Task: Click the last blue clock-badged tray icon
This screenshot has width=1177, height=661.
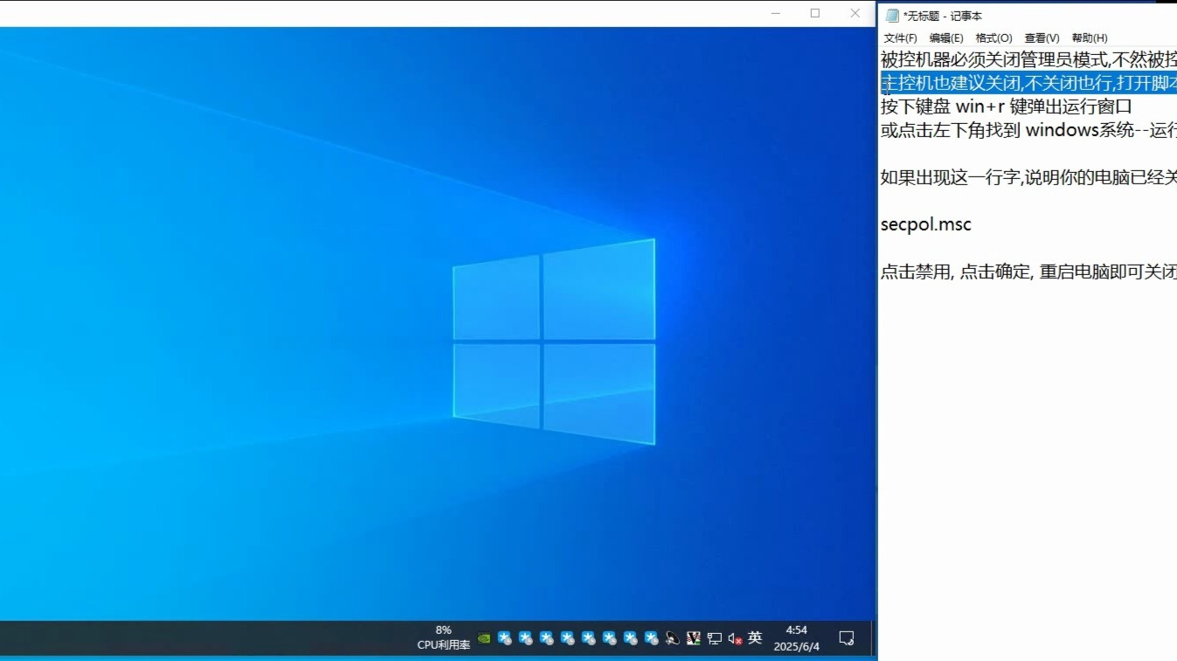Action: (651, 637)
